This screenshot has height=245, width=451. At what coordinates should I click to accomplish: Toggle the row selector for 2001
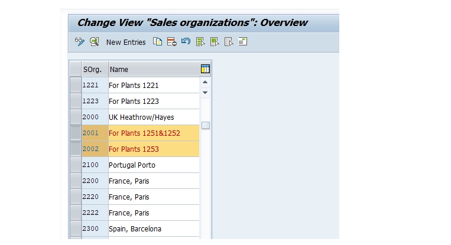point(76,133)
